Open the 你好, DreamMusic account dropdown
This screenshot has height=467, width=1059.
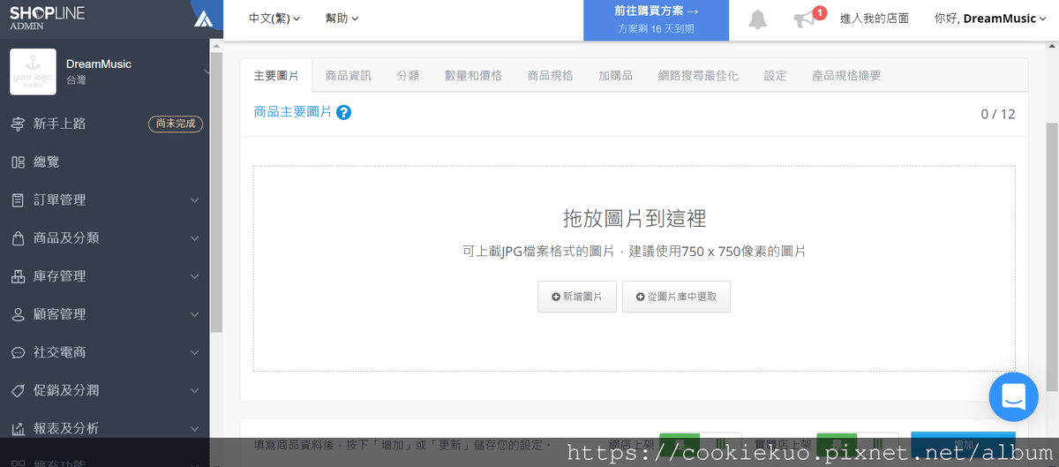pos(991,18)
